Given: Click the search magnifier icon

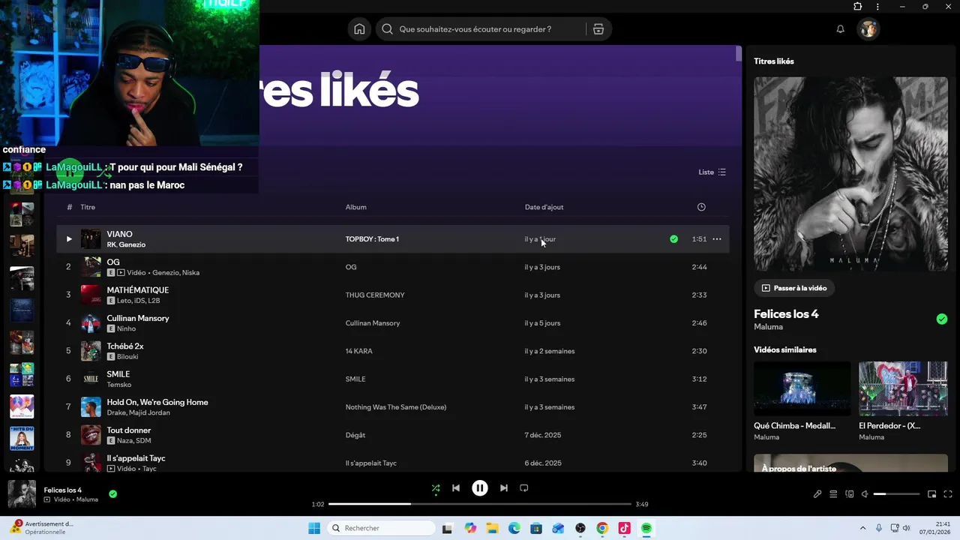Looking at the screenshot, I should [387, 29].
